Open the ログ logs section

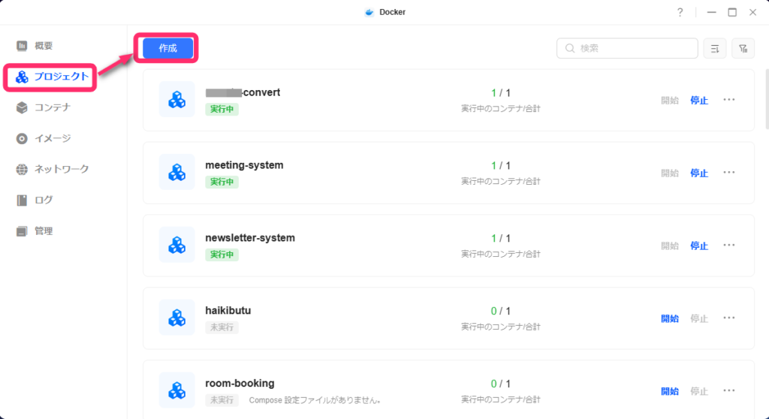[x=35, y=200]
